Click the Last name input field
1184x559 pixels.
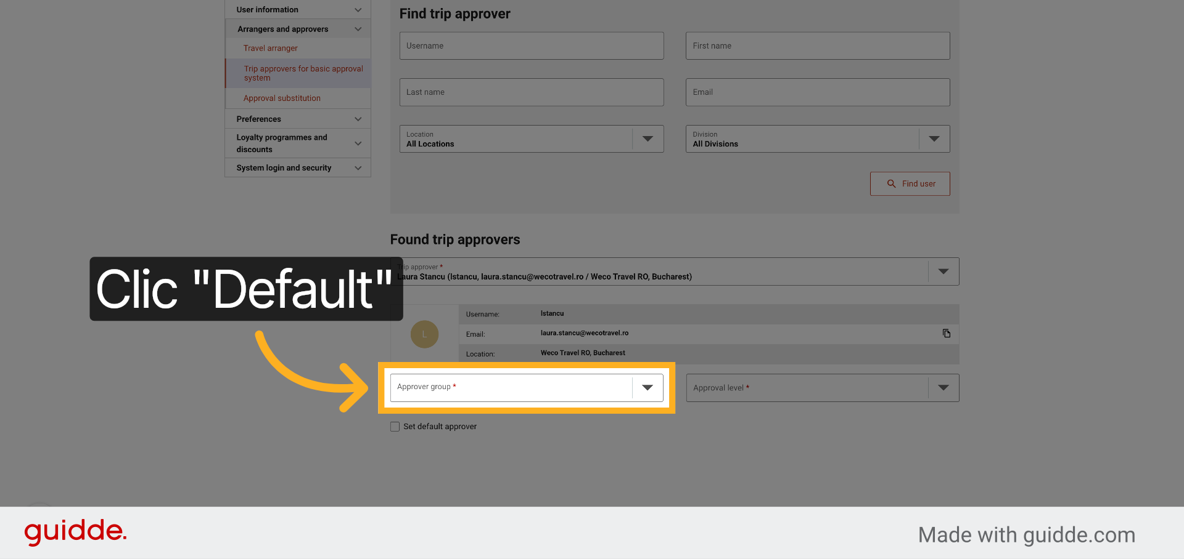(x=532, y=92)
